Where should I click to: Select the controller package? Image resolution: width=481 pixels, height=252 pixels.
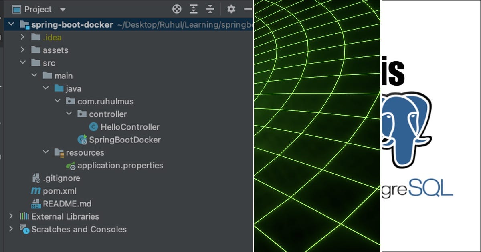[x=107, y=114]
